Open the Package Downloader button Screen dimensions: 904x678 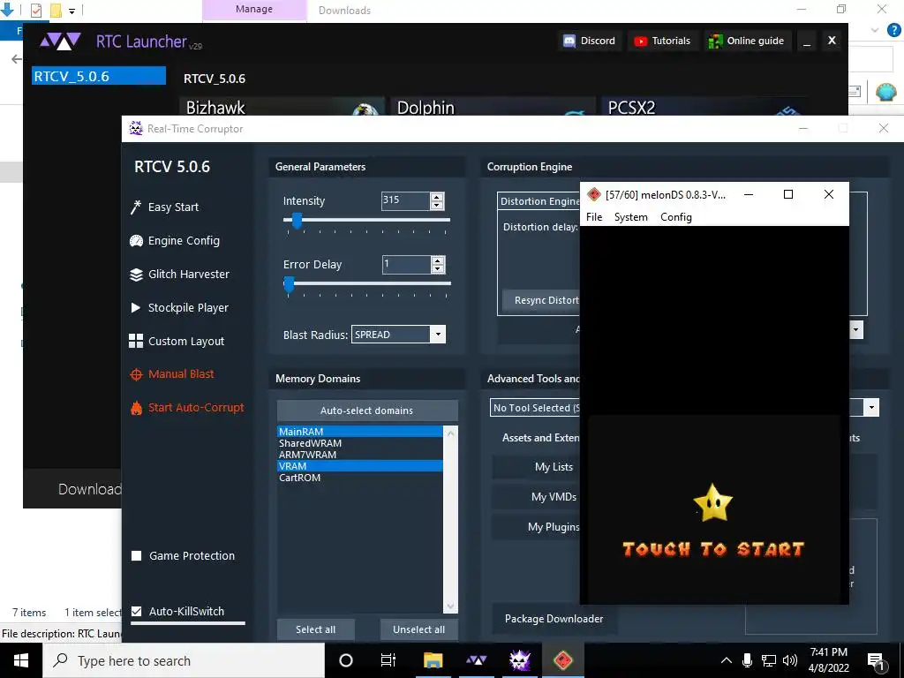(554, 619)
